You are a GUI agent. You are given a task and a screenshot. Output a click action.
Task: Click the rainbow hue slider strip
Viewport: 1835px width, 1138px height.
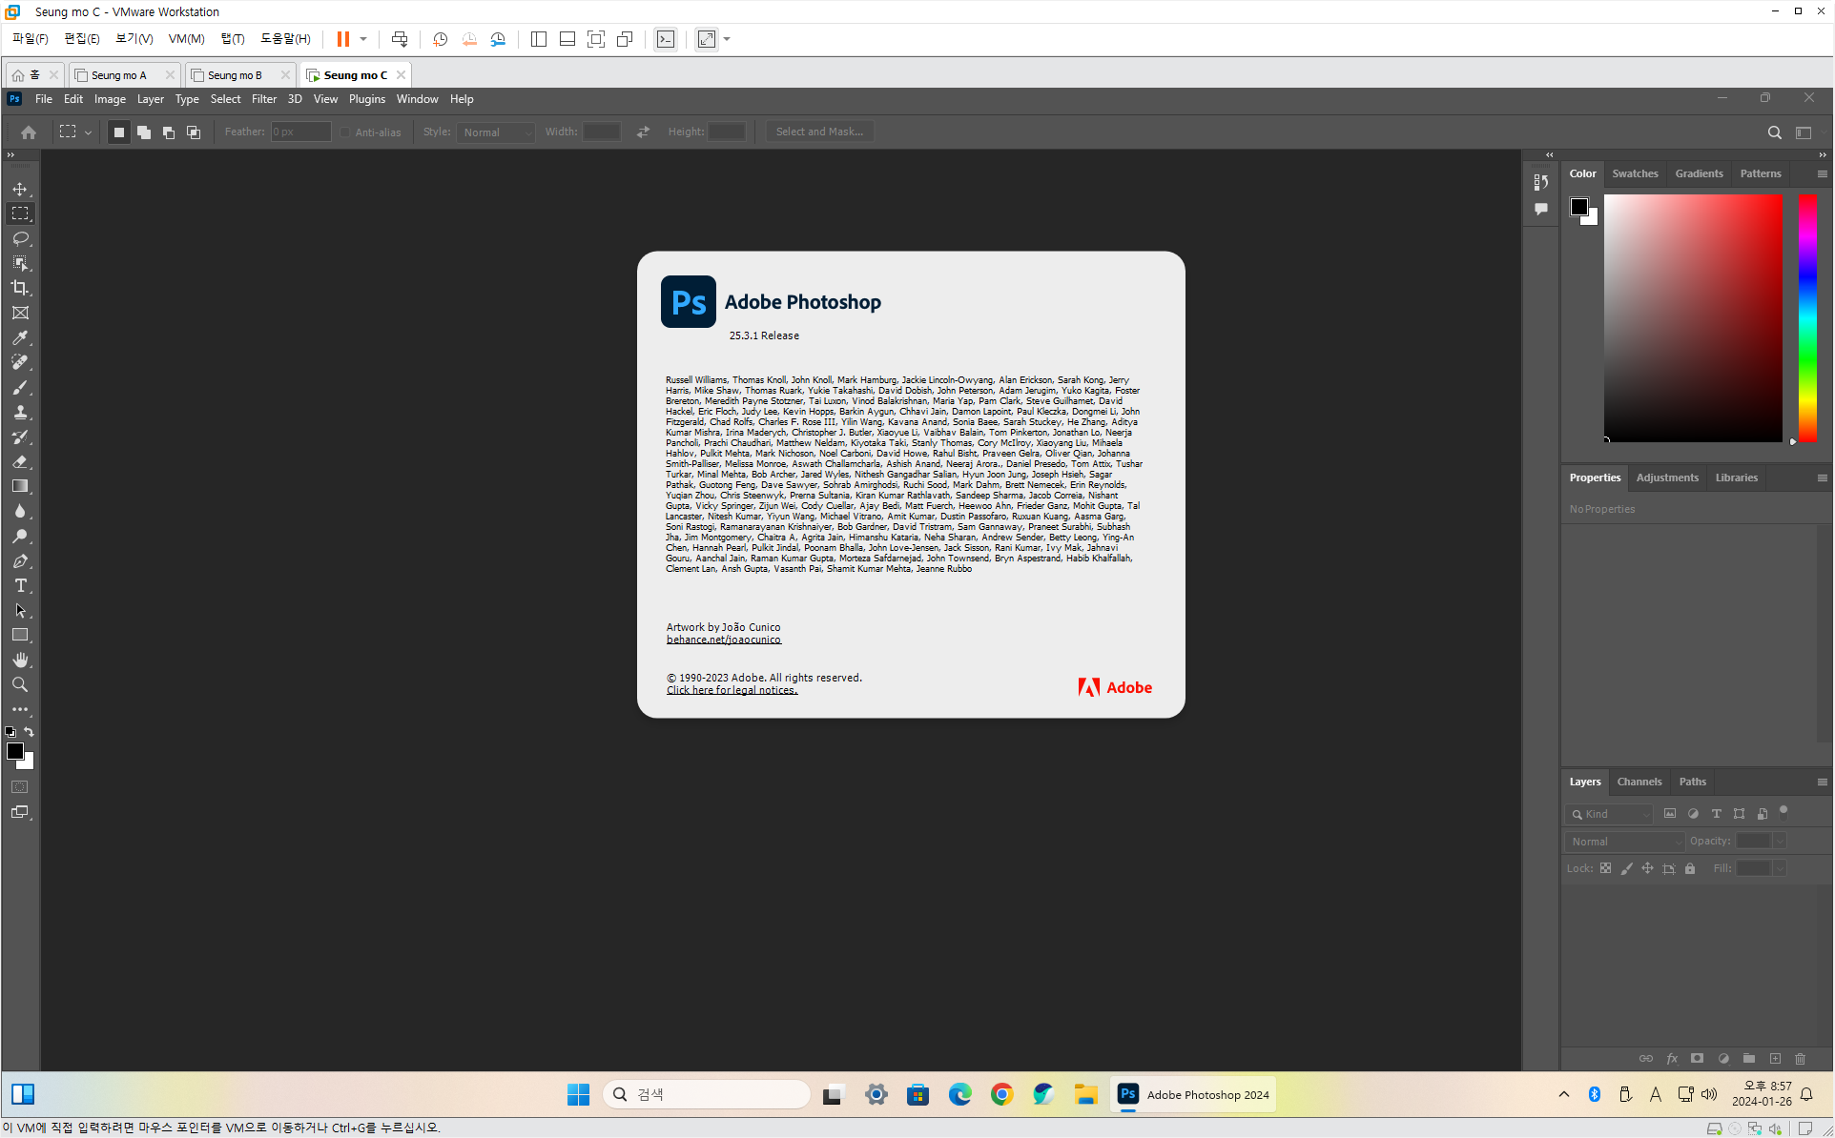1807,317
